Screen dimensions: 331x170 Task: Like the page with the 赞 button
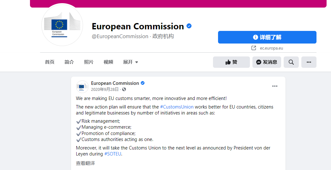pos(231,62)
